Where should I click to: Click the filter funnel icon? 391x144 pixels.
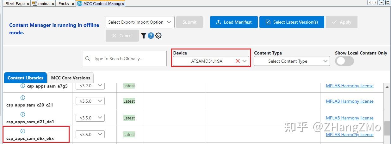click(x=144, y=36)
